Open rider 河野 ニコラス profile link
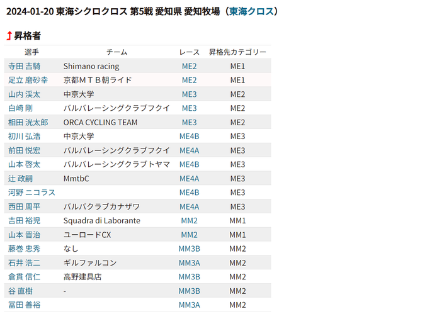The image size is (432, 314). (31, 193)
